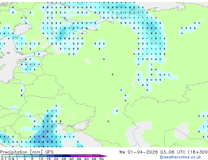Click the 35–40 mm legend swatch
This screenshot has width=208, height=160.
81,156
